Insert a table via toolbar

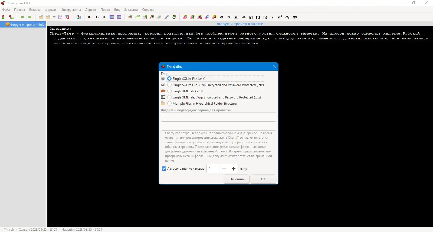click(x=137, y=17)
